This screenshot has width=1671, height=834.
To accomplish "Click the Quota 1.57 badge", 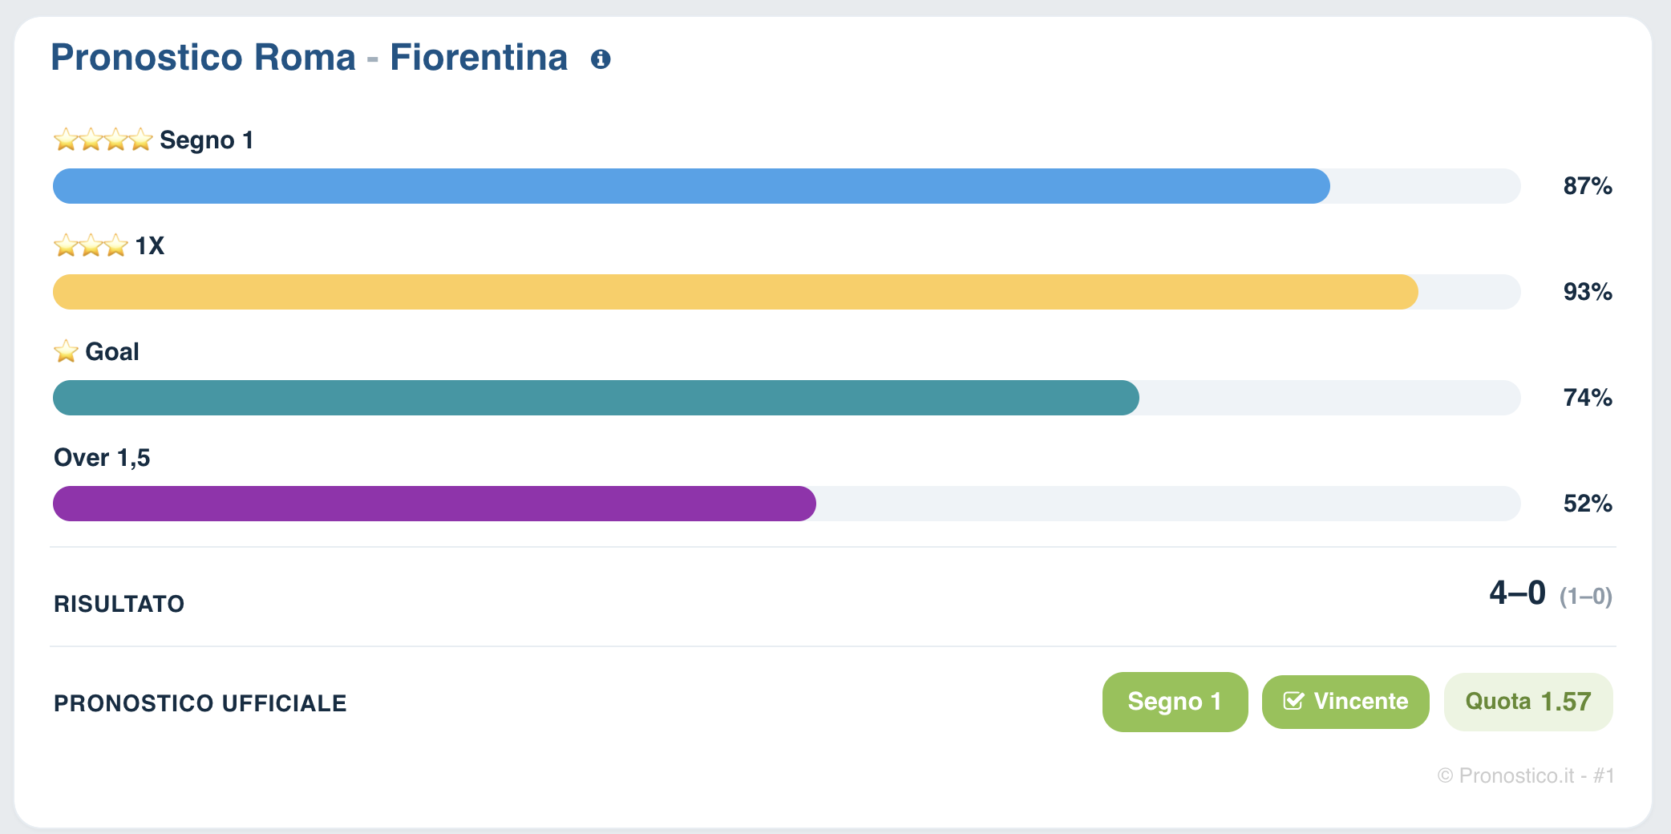I will point(1528,702).
